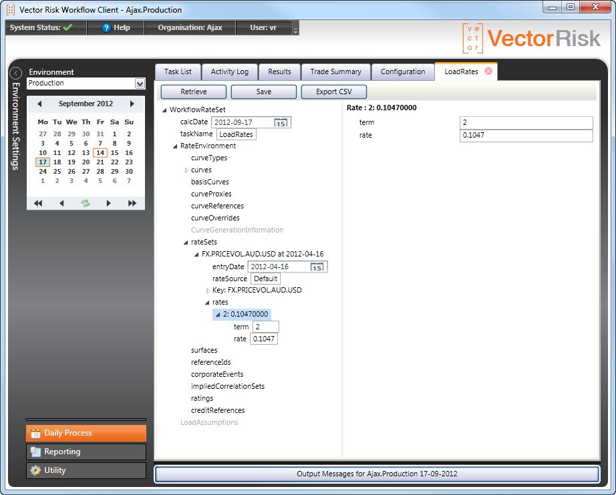Expand the curves tree node
The height and width of the screenshot is (495, 616).
[x=186, y=170]
